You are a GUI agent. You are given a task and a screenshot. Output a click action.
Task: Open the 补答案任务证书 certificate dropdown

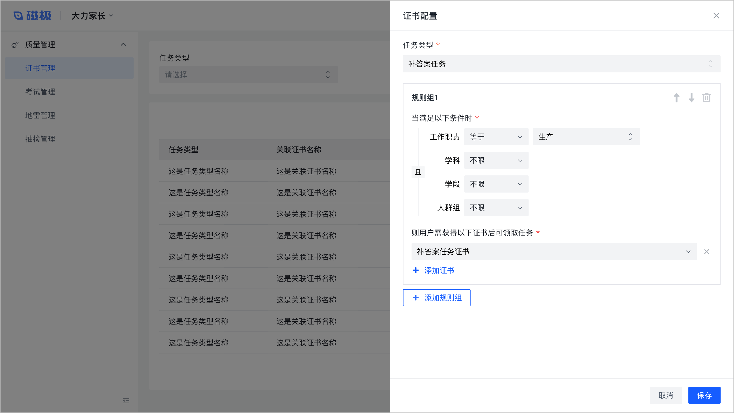(554, 252)
